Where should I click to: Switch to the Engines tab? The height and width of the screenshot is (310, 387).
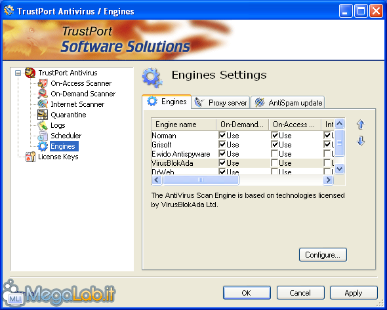[167, 102]
